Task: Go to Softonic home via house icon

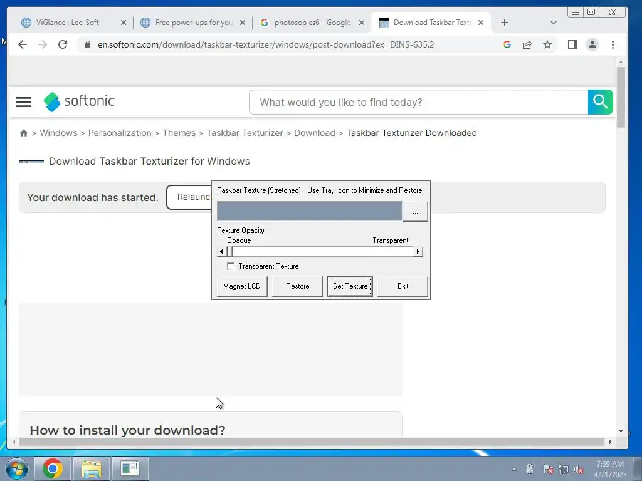Action: tap(24, 133)
